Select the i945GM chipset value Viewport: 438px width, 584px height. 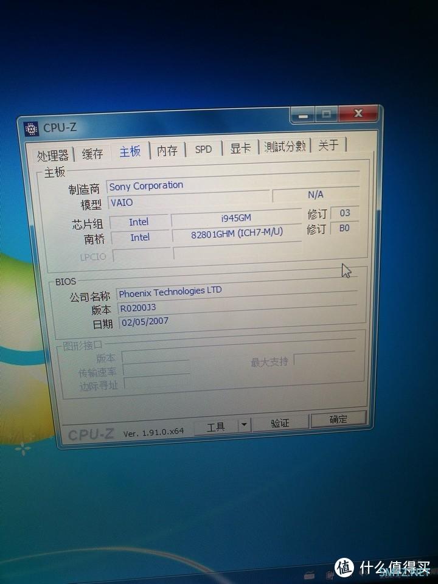236,218
